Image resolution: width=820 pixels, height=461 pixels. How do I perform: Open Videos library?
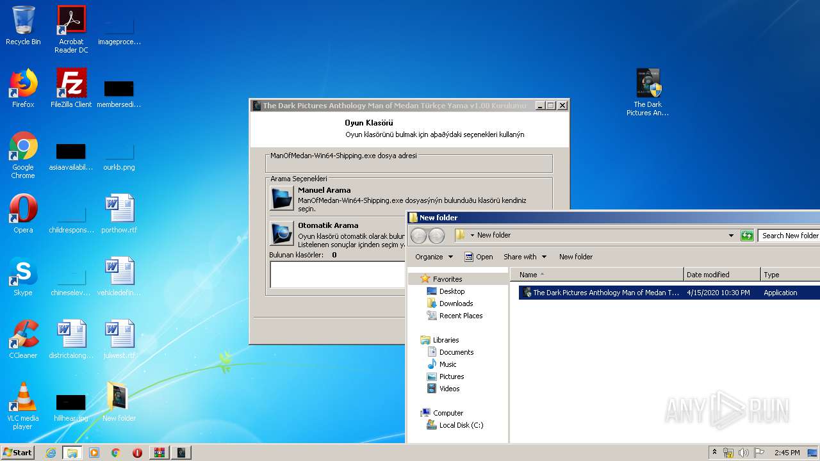point(449,389)
